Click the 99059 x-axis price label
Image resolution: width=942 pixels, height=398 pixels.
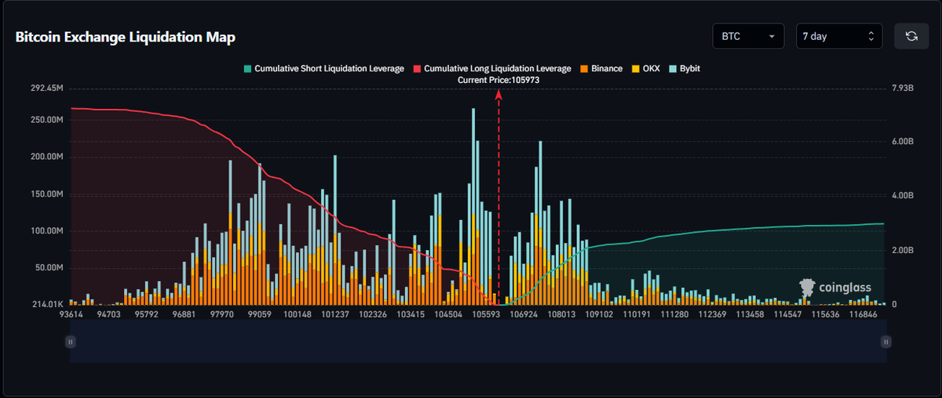click(x=259, y=314)
